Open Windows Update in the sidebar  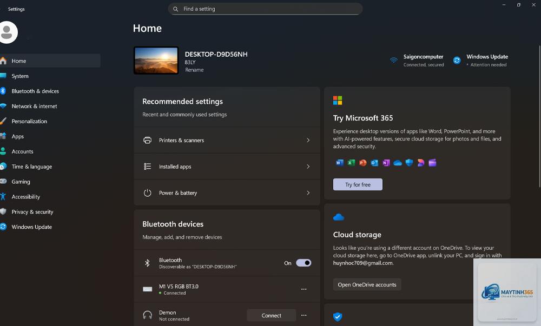50,227
